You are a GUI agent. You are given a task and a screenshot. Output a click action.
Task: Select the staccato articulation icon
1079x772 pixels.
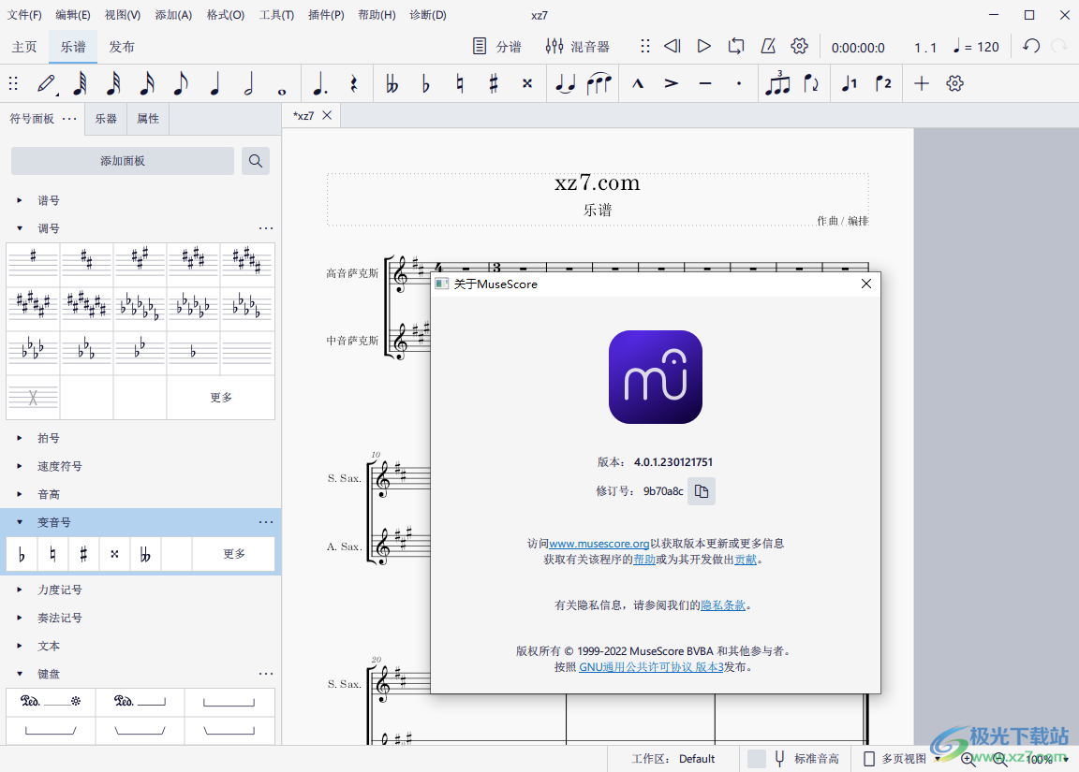tap(738, 83)
